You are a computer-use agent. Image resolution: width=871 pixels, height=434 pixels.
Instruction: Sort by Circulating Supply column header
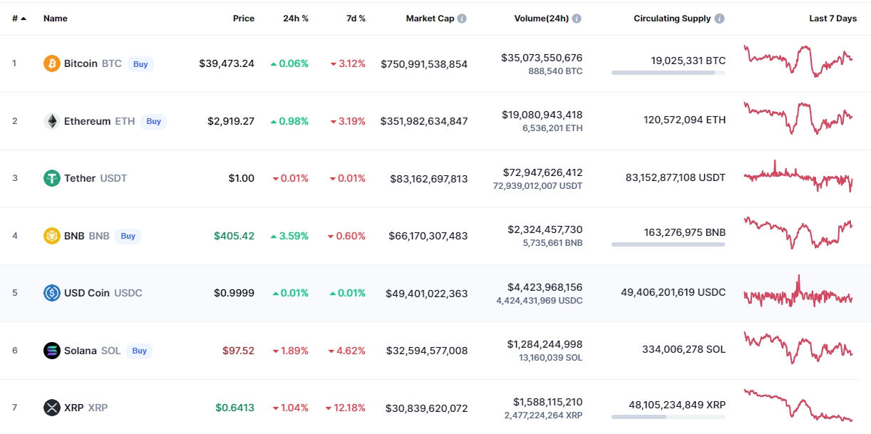click(672, 19)
